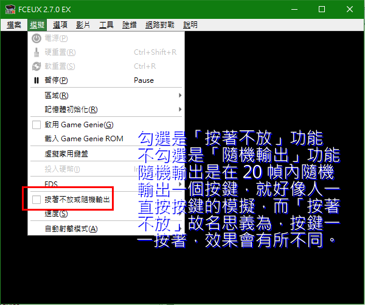Open the 選項 menu
365x305 pixels.
tap(60, 25)
